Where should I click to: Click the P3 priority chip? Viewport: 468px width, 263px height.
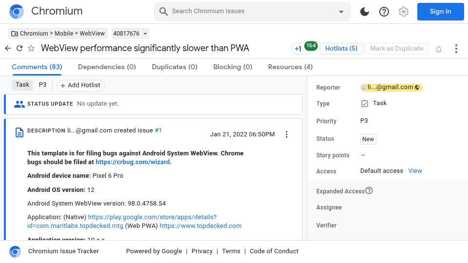point(43,85)
